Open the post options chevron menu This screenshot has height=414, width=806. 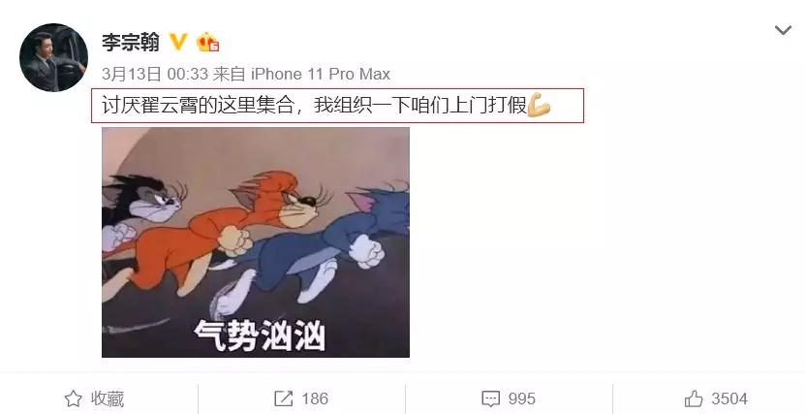coord(783,30)
